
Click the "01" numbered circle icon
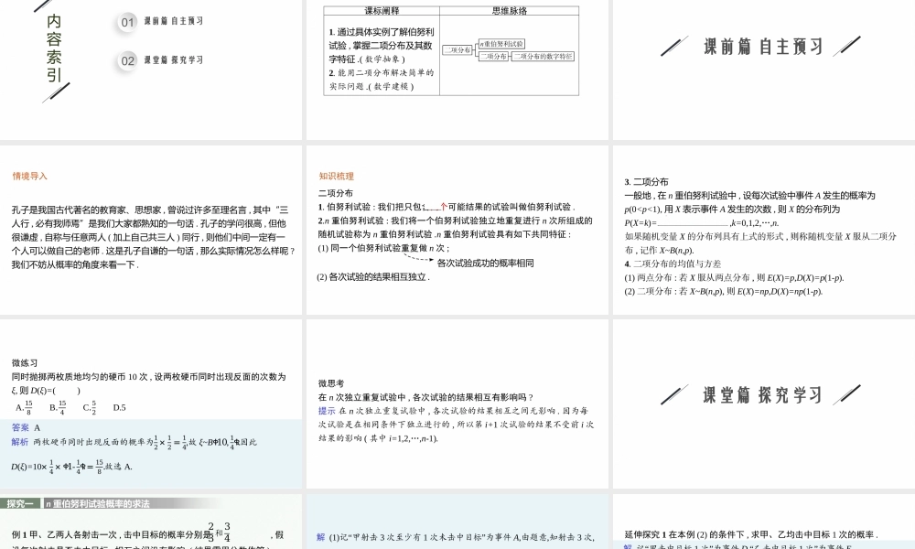126,22
